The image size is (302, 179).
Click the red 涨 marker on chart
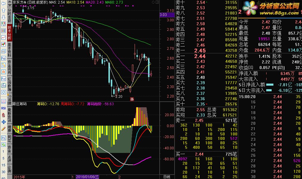[x=132, y=99]
